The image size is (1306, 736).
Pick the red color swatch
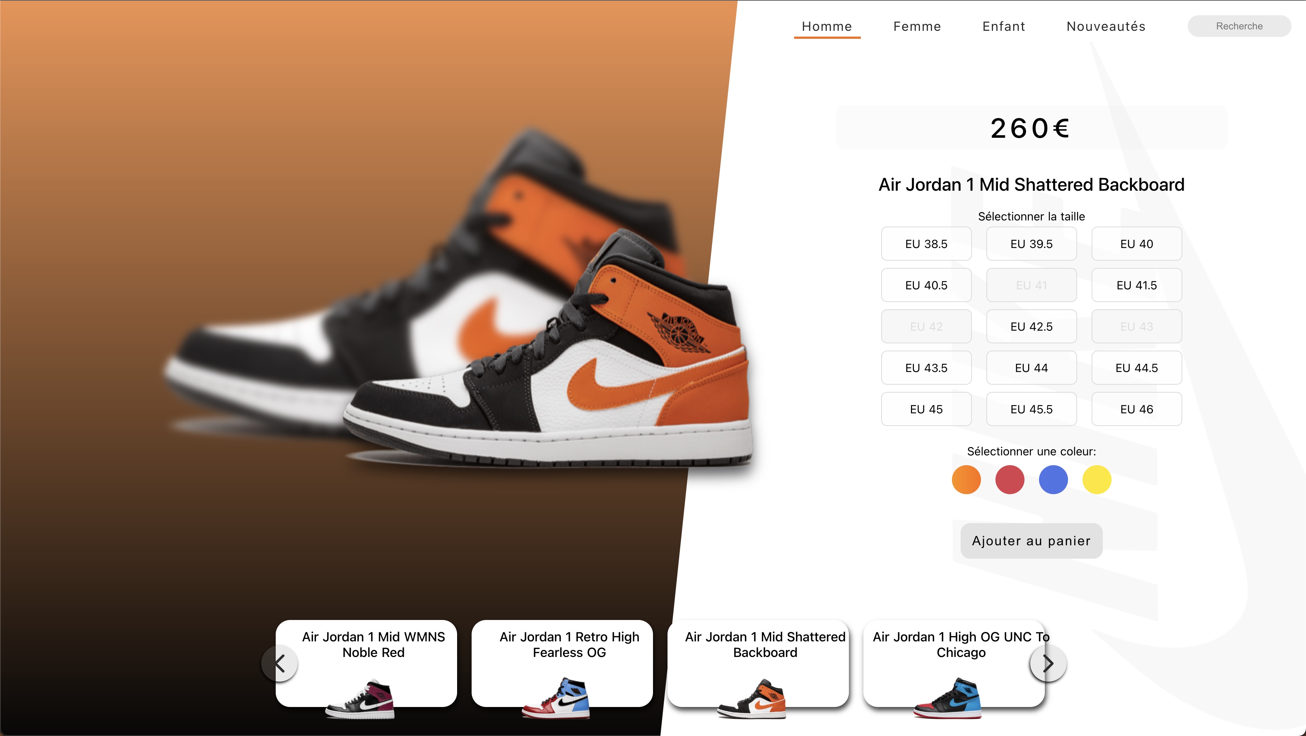(x=1010, y=480)
